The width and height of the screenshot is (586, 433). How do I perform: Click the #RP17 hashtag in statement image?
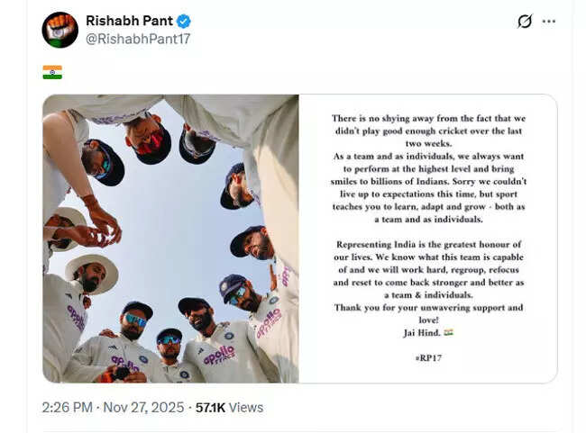[427, 357]
